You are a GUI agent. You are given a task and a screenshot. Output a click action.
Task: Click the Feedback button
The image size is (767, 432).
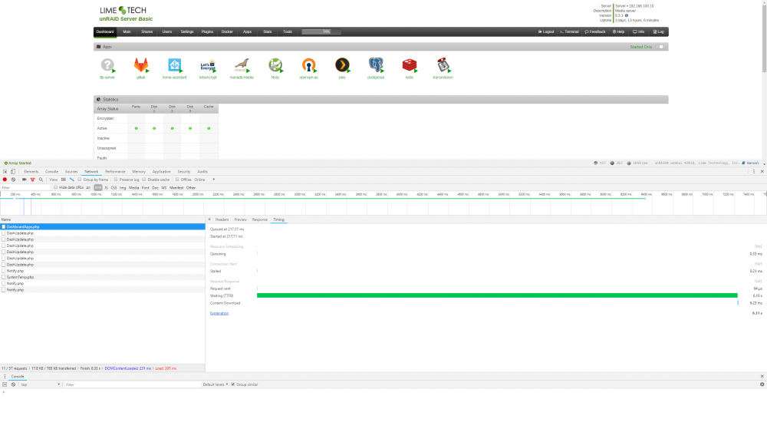pos(595,31)
